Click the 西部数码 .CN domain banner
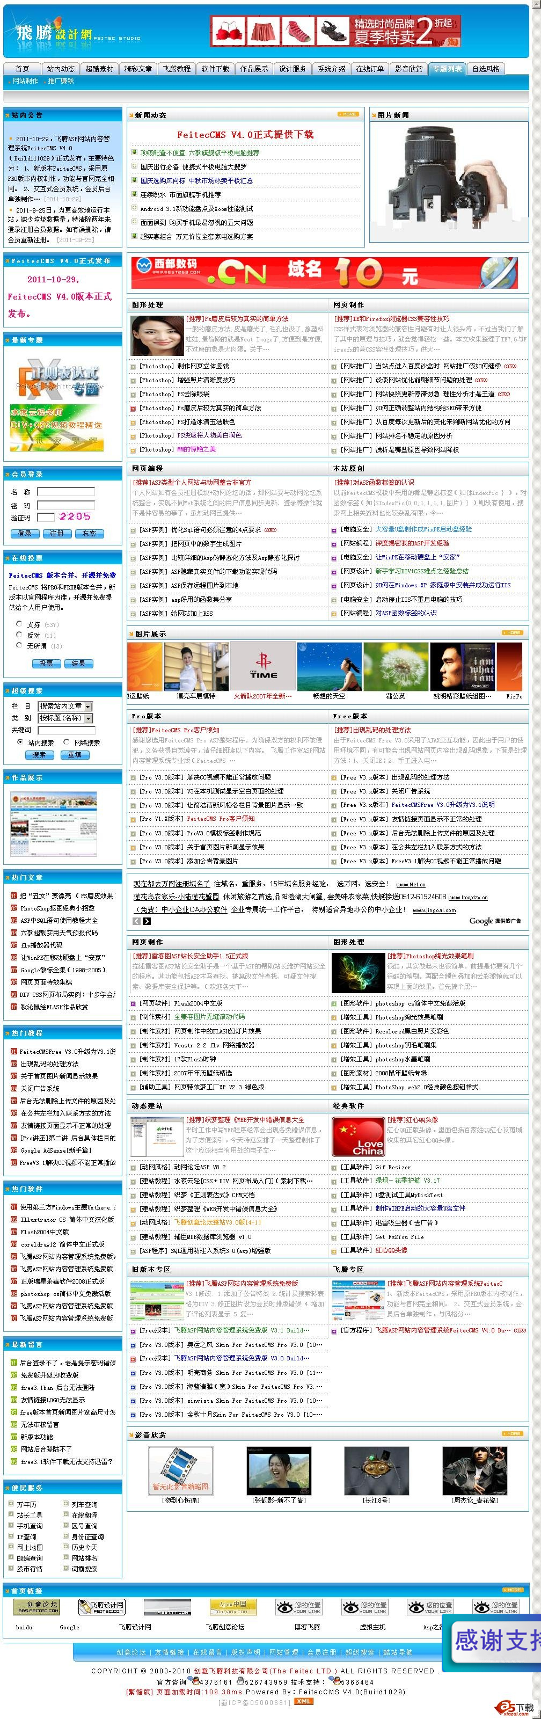The height and width of the screenshot is (1719, 541). pyautogui.click(x=325, y=272)
